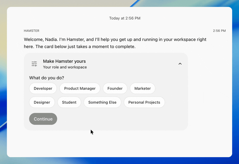Select the Developer role chip
This screenshot has width=239, height=164.
[43, 88]
